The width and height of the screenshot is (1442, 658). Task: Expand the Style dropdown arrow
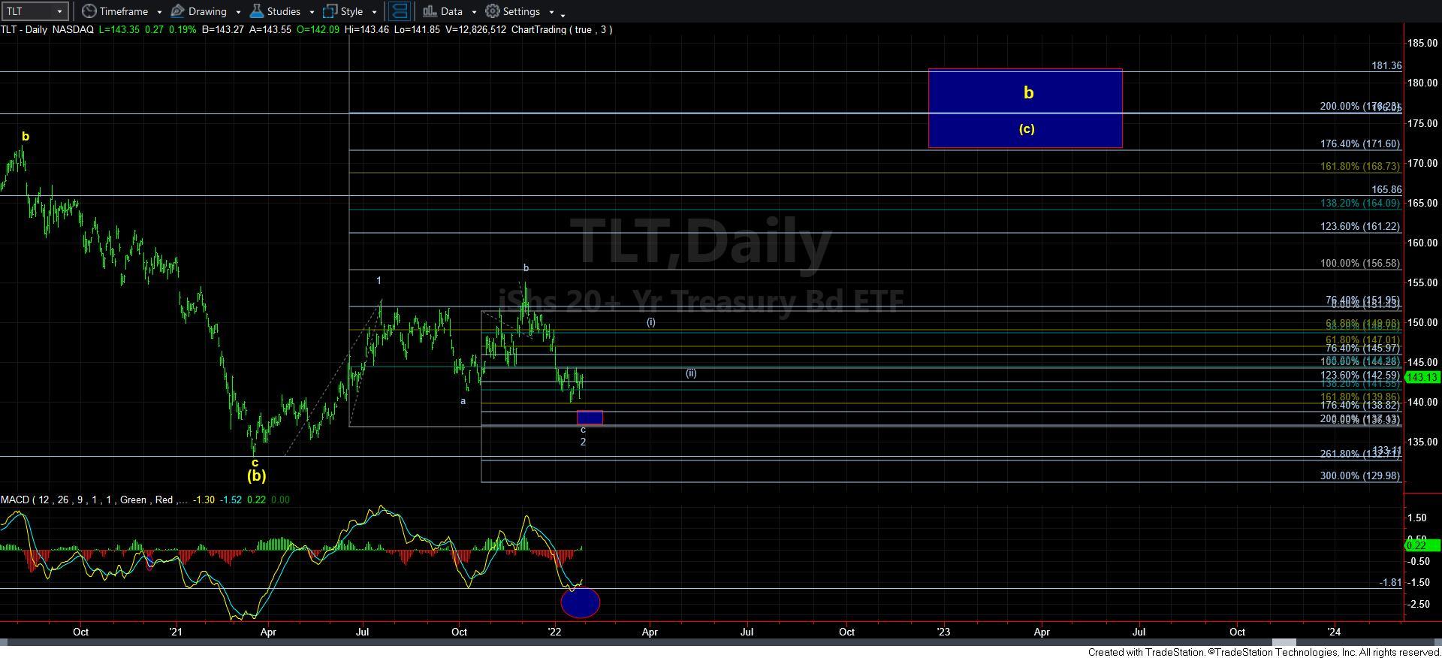(374, 12)
